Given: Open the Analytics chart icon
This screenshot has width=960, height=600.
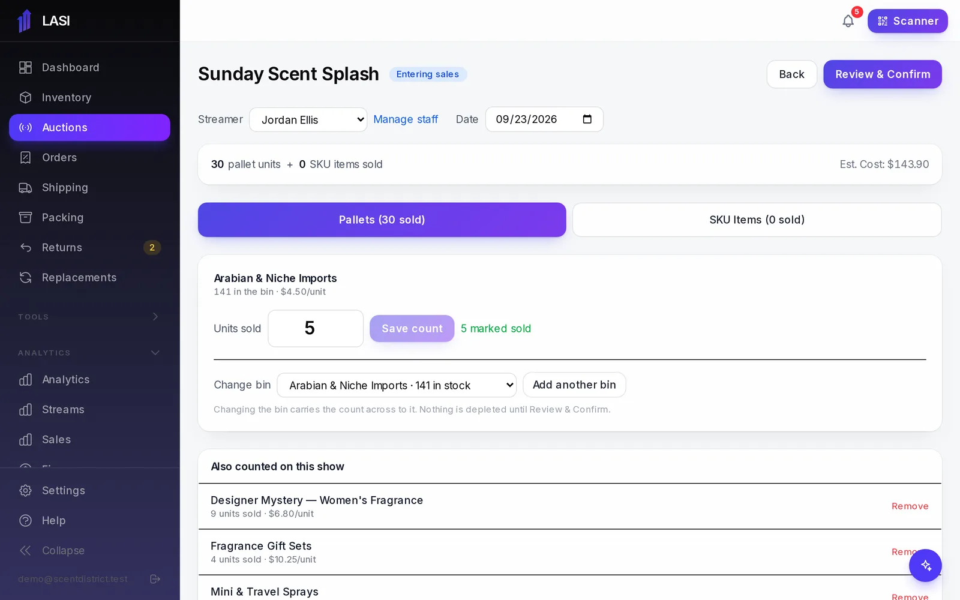Looking at the screenshot, I should tap(25, 379).
